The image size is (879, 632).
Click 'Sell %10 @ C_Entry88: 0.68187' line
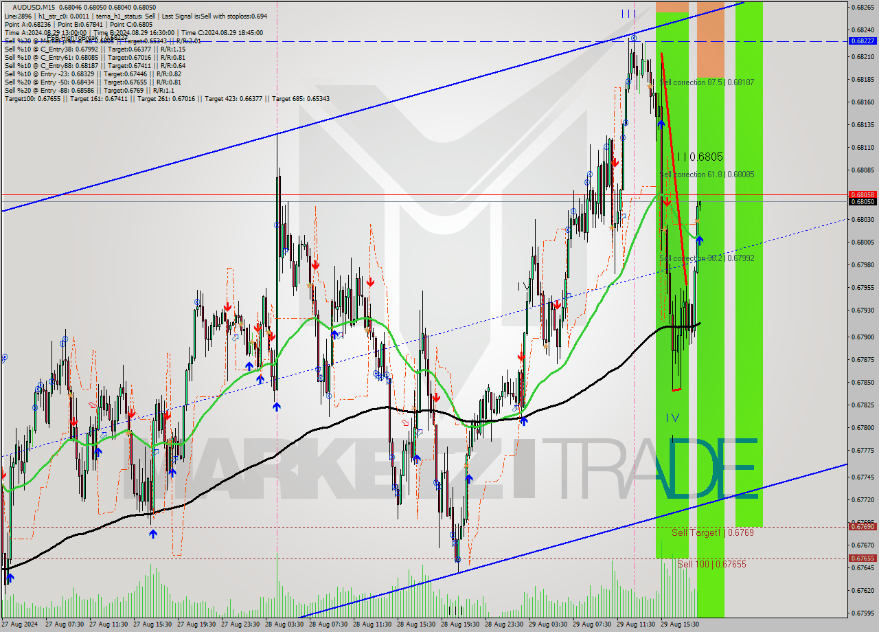pyautogui.click(x=95, y=65)
